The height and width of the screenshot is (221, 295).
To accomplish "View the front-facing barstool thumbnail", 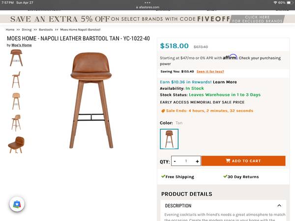I will pos(16,58).
